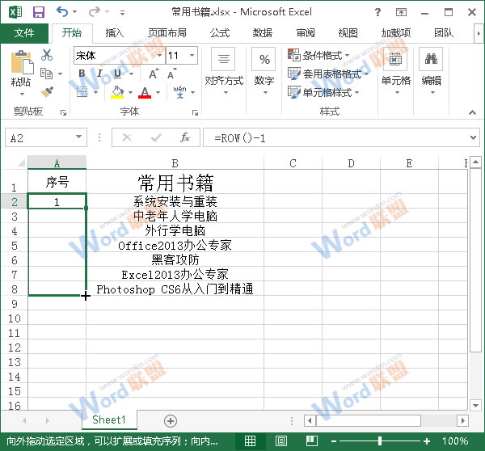Viewport: 485px width, 451px height.
Task: Select cell containing 黑客攻防
Action: click(x=175, y=259)
